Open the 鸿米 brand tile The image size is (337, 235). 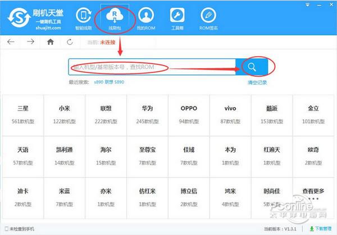pos(230,198)
